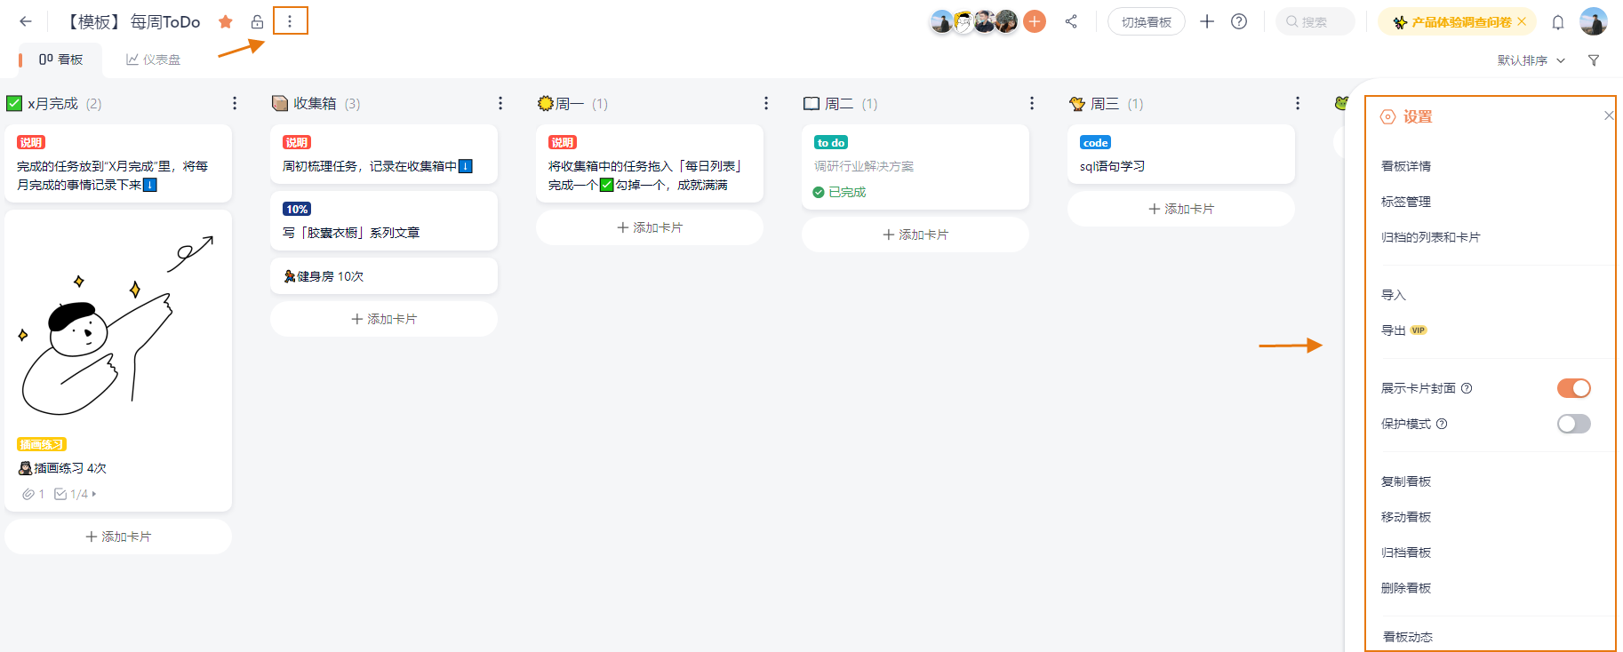Open notifications via the bell icon
1623x652 pixels.
(x=1557, y=22)
